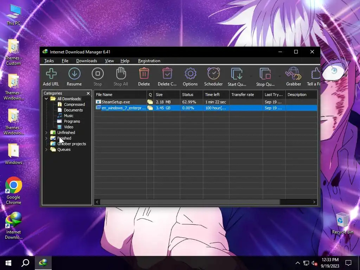The width and height of the screenshot is (360, 270).
Task: Click the muted volume tray icon
Action: point(314,263)
